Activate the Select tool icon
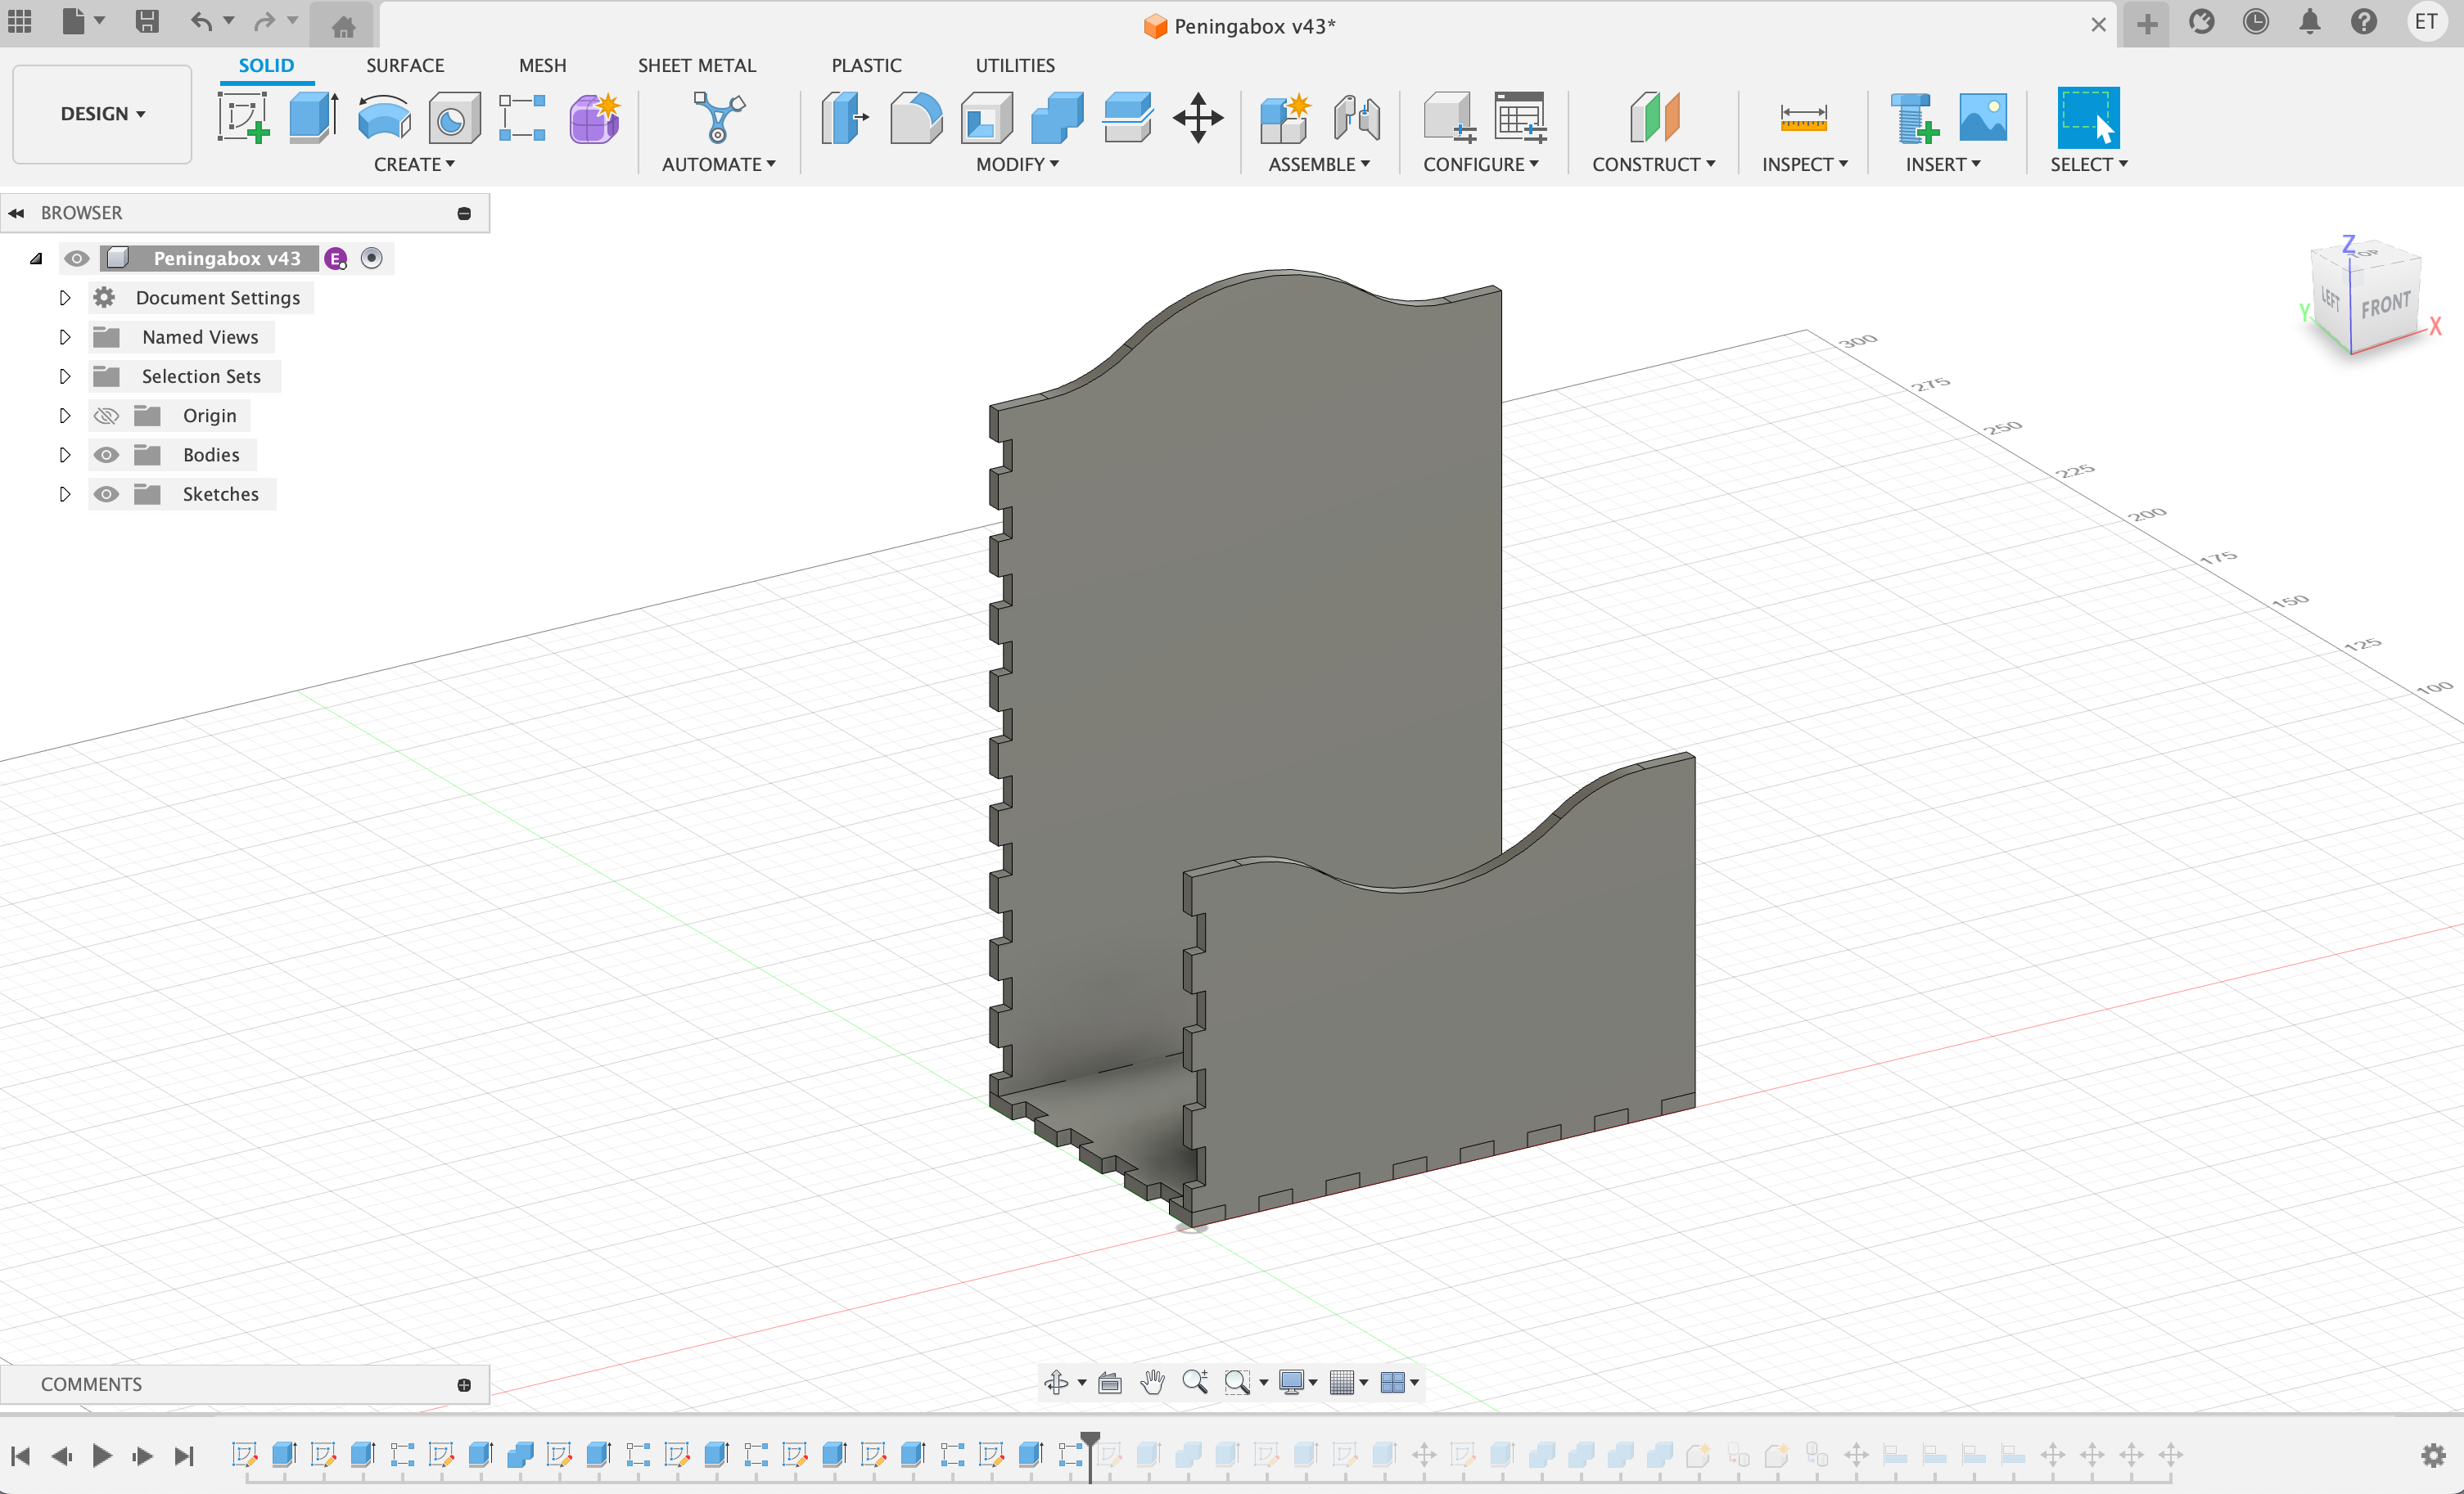Screen dimensions: 2464x1494 tap(2088, 118)
